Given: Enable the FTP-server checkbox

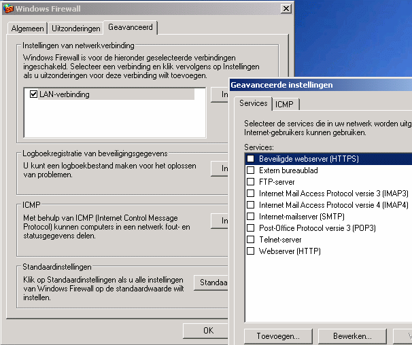Looking at the screenshot, I should [x=251, y=182].
